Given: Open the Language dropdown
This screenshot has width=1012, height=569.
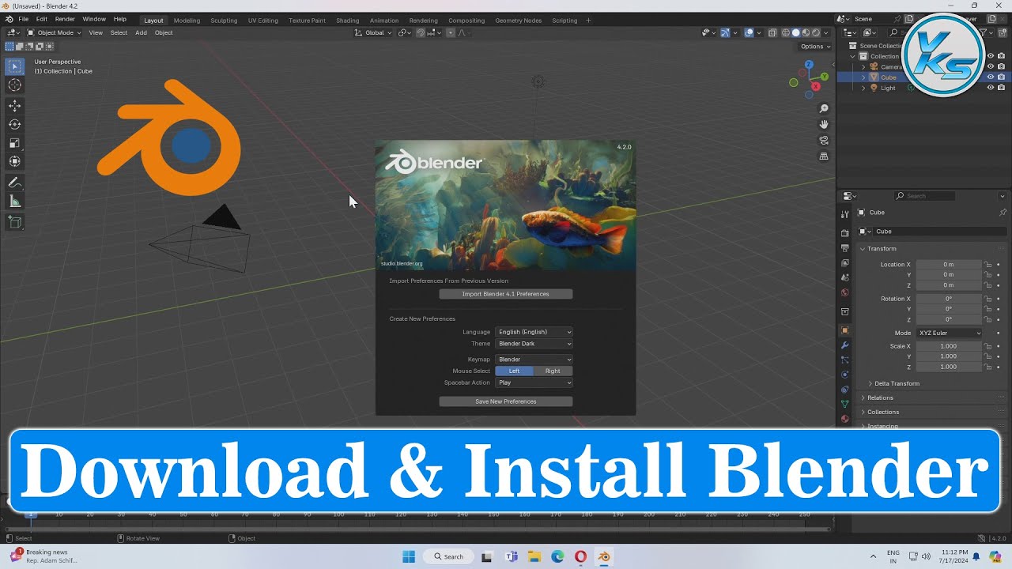Looking at the screenshot, I should coord(534,332).
